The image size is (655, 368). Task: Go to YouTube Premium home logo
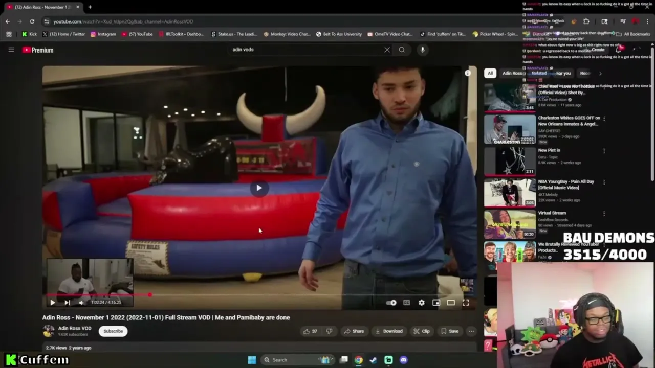point(38,50)
